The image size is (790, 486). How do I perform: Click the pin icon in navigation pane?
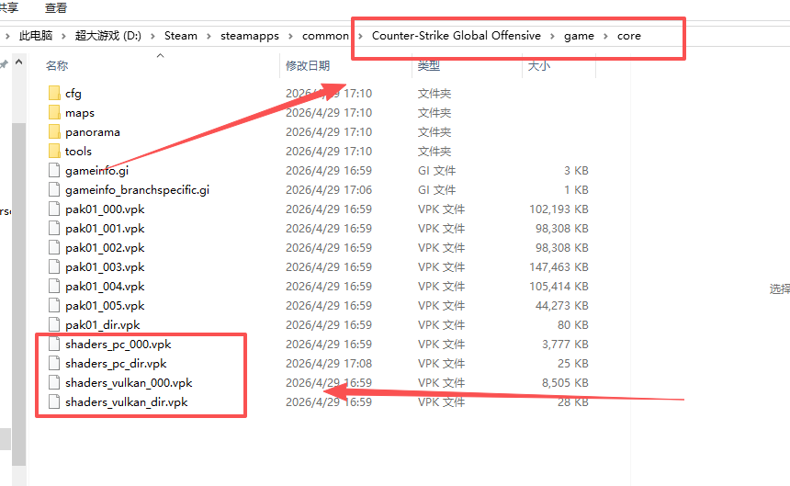coord(4,65)
